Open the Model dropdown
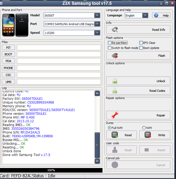Screen dimensions: 176x179 (x=97, y=15)
